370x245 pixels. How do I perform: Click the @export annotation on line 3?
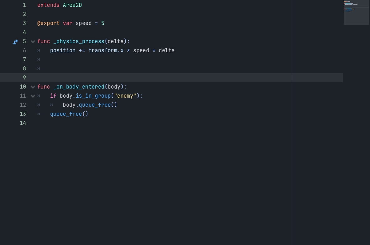(x=49, y=23)
